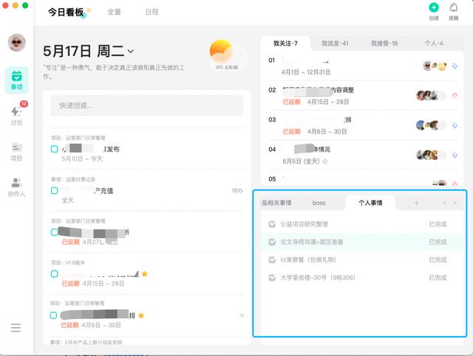Uncheck the 大学里收楼-30号 task
The width and height of the screenshot is (473, 356).
pos(272,278)
